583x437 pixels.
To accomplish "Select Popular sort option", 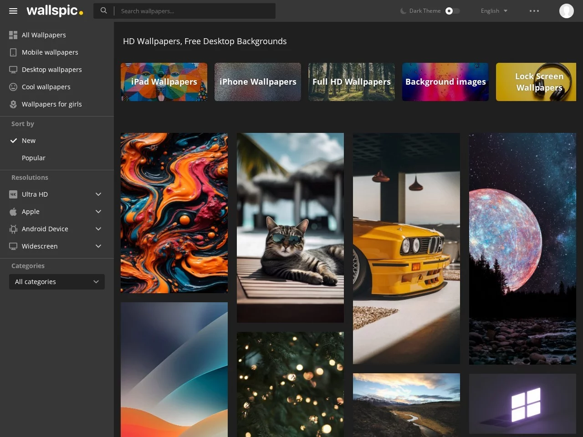I will 33,158.
